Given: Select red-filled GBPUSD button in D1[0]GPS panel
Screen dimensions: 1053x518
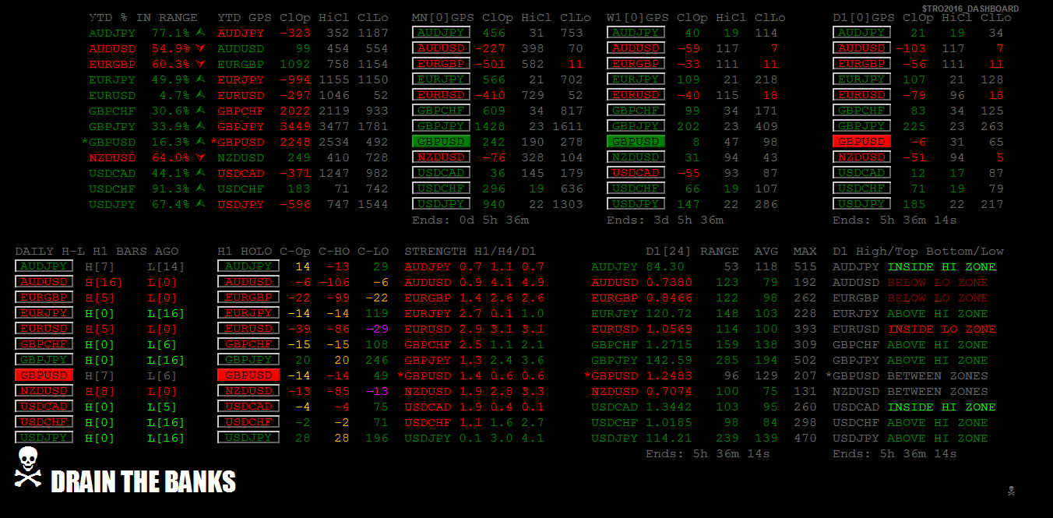Looking at the screenshot, I should [861, 142].
